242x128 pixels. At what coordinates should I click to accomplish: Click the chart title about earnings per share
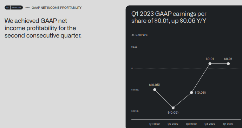169,17
